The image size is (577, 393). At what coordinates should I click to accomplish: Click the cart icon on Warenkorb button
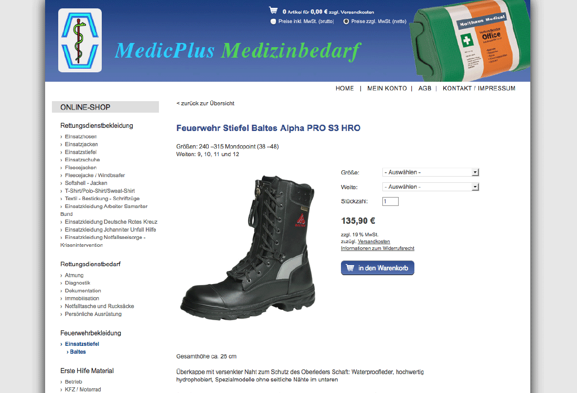[350, 268]
